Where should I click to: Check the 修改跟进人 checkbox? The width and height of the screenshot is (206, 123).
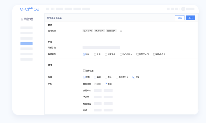pos(117,77)
